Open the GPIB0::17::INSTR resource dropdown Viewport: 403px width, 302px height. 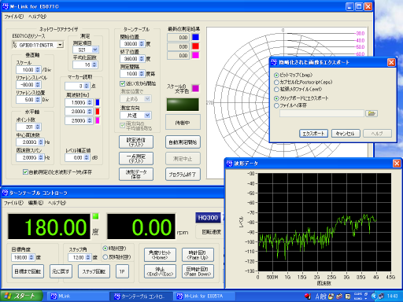tap(60, 45)
